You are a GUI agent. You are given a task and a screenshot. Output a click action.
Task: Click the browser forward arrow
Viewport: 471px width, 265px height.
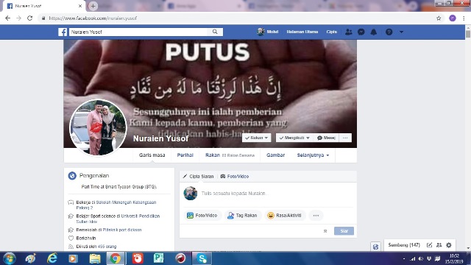pos(18,18)
